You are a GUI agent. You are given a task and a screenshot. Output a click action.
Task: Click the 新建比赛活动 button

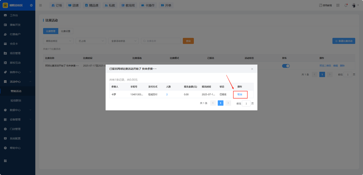[x=343, y=41]
